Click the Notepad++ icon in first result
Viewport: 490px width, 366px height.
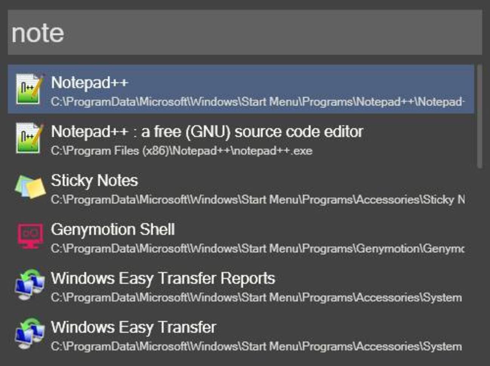click(29, 89)
